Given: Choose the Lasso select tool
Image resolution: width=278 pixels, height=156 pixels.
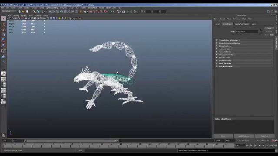Looking at the screenshot, I should tap(3, 24).
